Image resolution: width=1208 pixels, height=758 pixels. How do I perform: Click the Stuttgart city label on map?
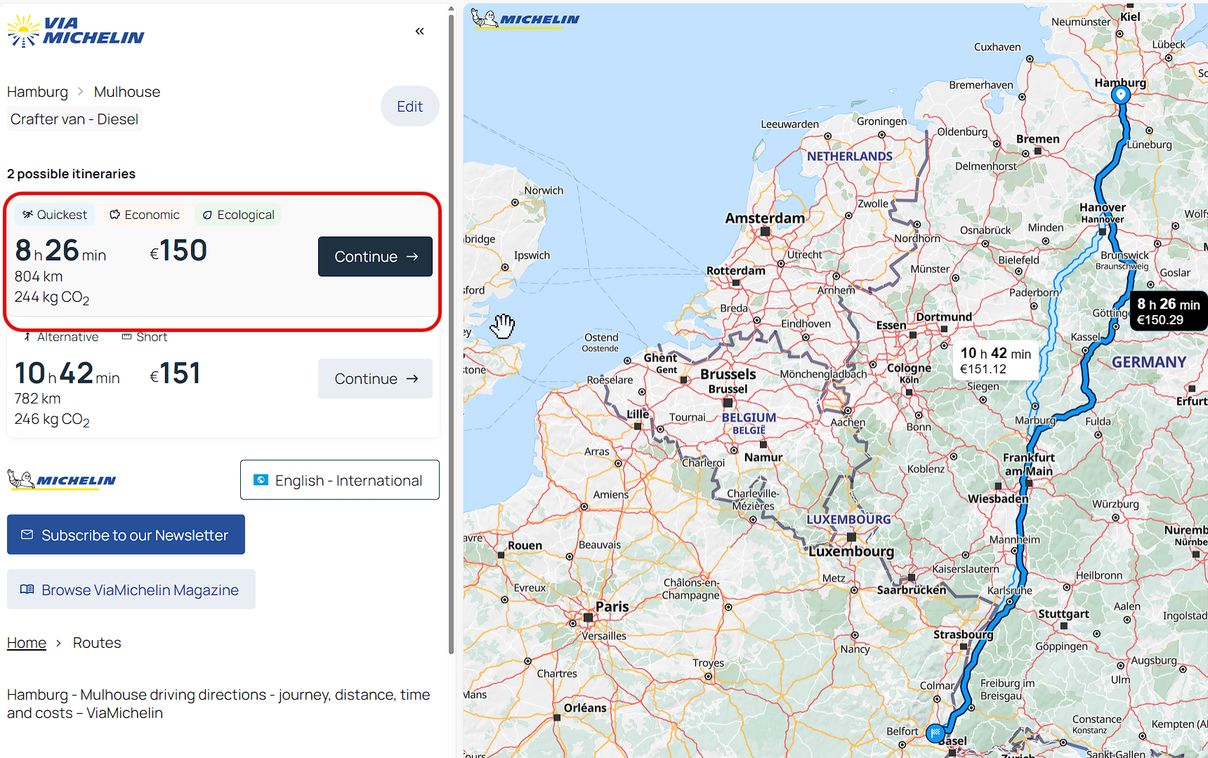(1063, 614)
